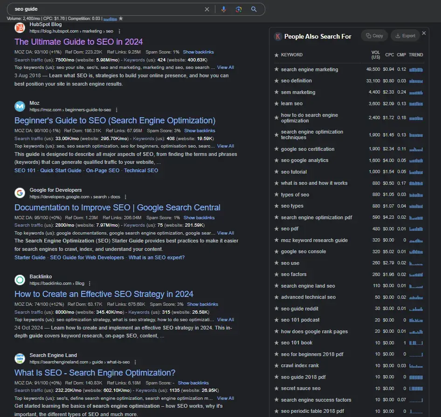The image size is (441, 417).
Task: Star the seo tutorial keyword
Action: [x=276, y=172]
